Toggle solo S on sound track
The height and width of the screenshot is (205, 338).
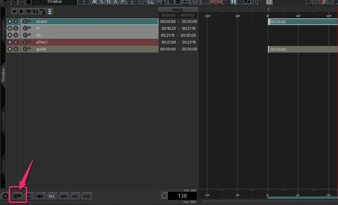coord(16,21)
